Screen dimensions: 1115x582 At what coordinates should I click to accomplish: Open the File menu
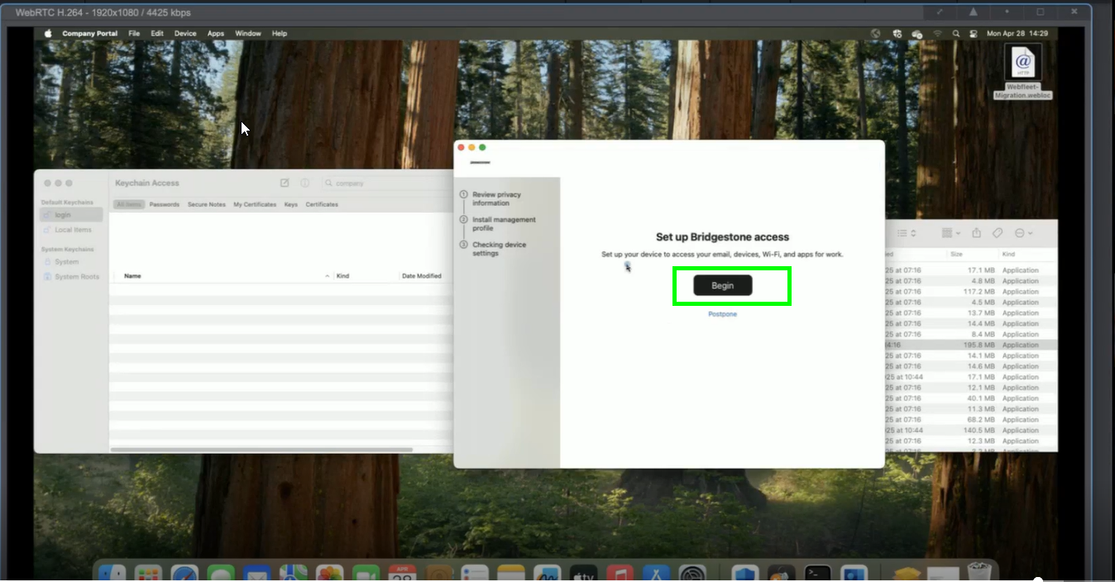click(134, 34)
